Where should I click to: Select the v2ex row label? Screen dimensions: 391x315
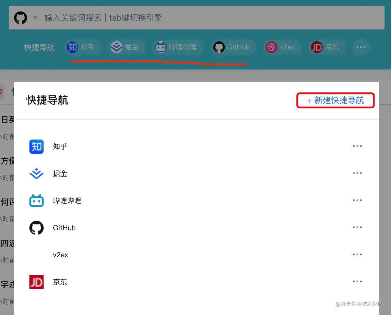click(61, 255)
